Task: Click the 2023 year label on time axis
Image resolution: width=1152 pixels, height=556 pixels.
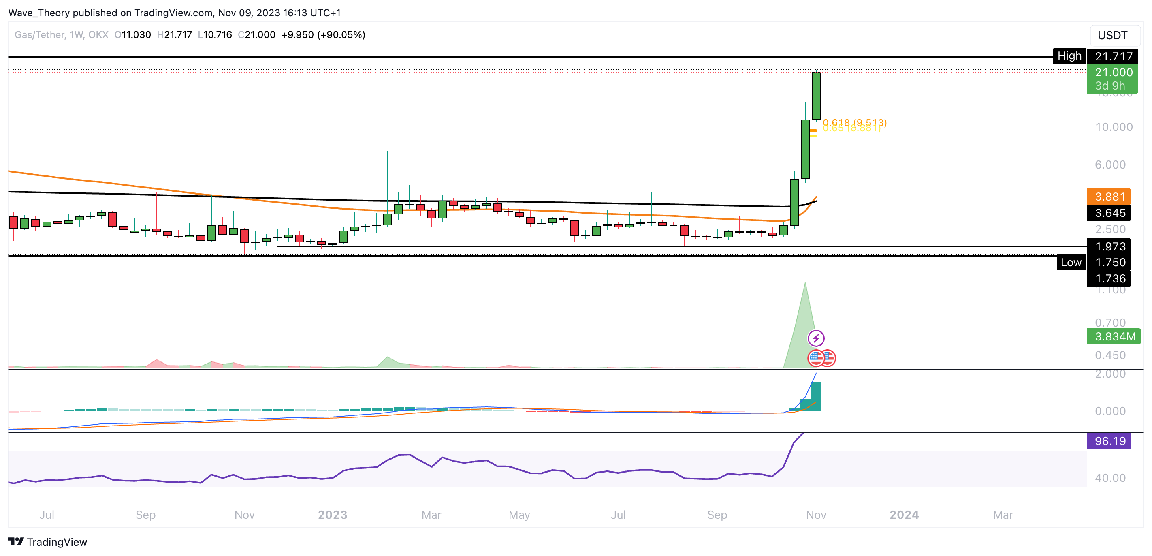Action: point(332,515)
